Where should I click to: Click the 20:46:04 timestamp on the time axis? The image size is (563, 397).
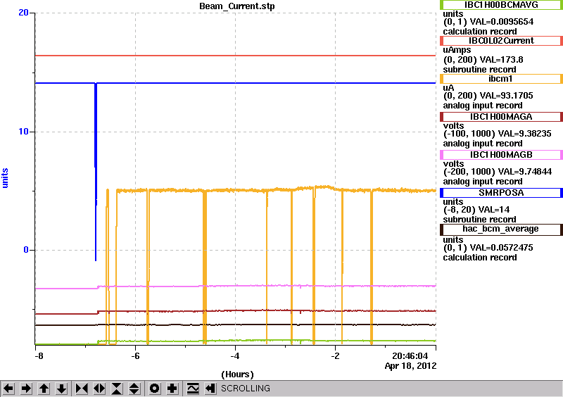(410, 356)
